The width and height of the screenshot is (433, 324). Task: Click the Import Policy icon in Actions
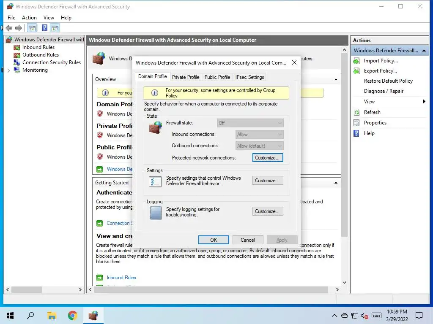coord(356,61)
